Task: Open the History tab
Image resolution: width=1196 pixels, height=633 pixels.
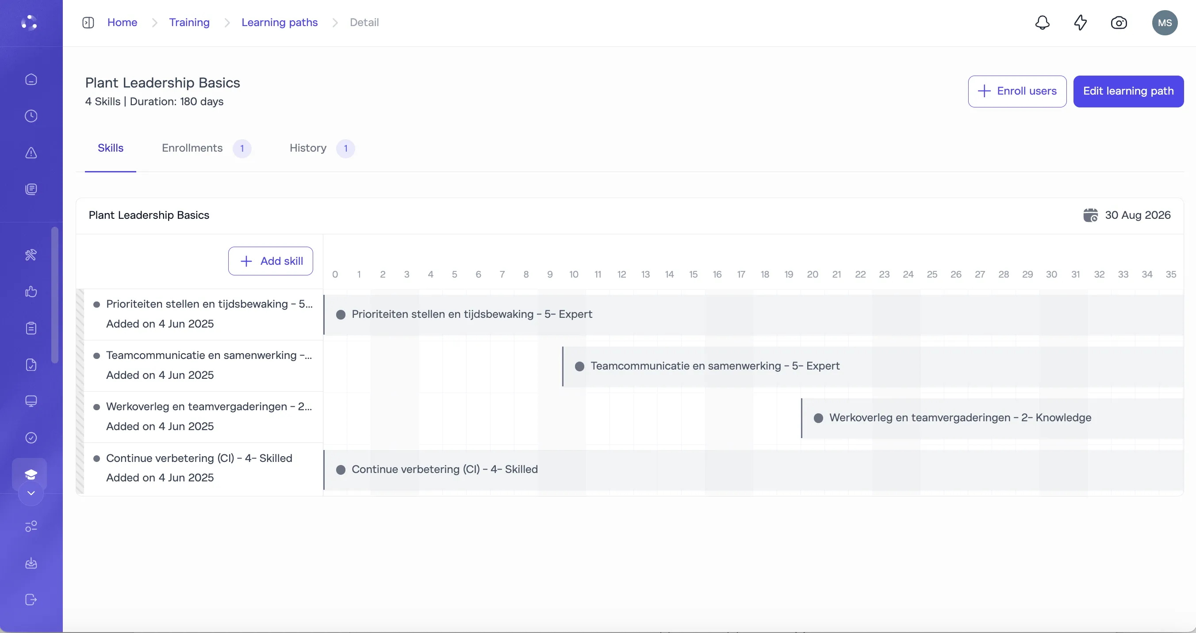Action: point(307,148)
